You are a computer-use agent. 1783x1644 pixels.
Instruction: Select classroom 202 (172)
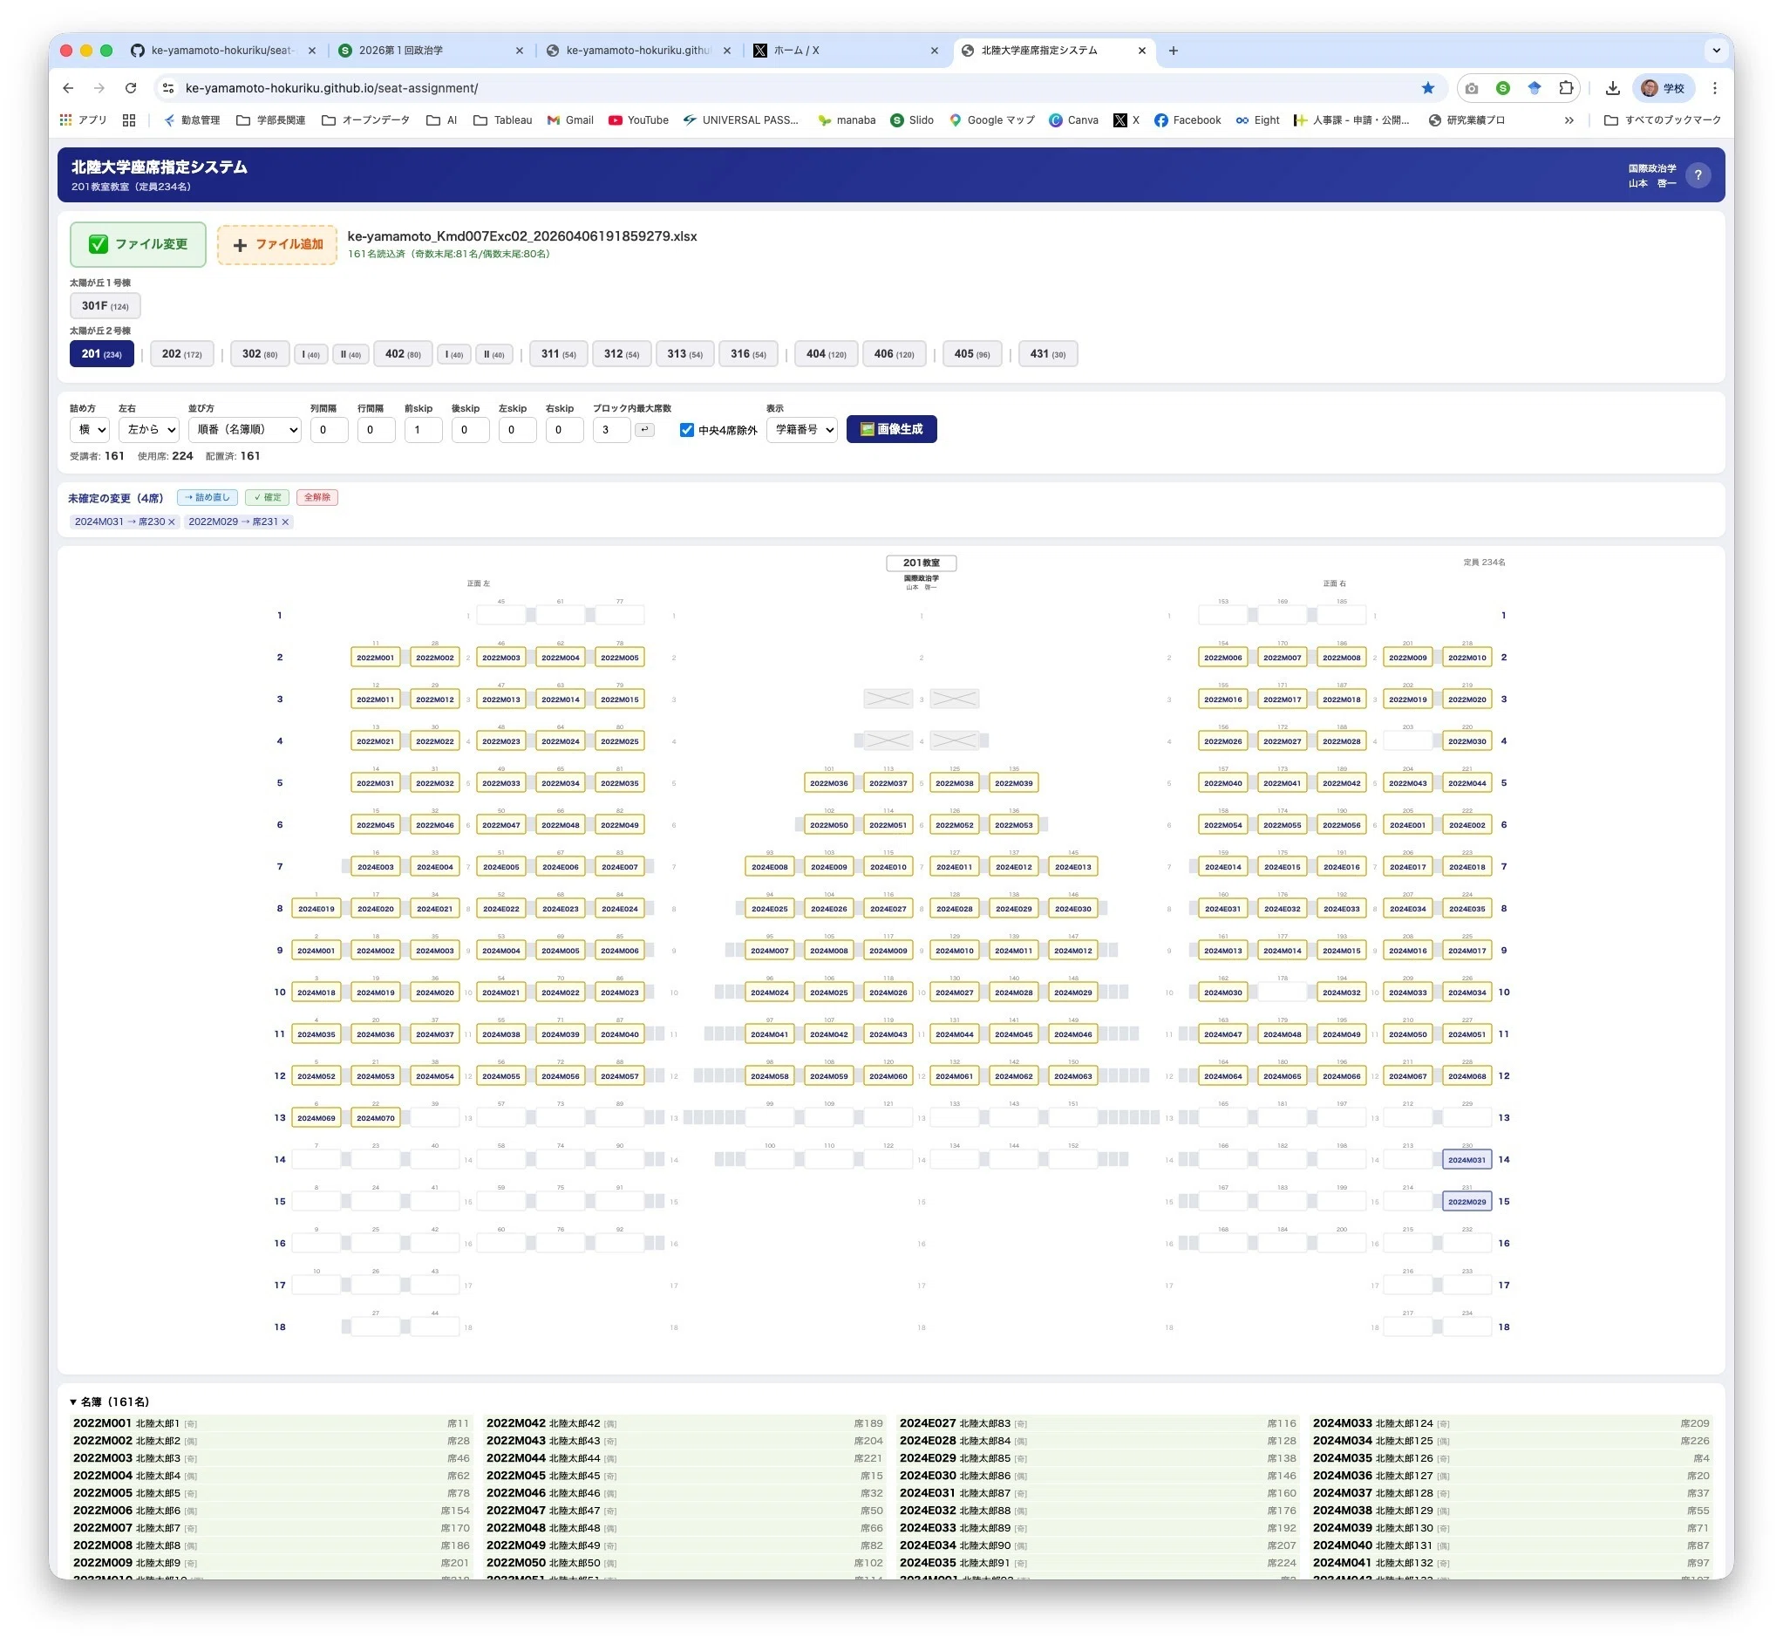point(181,354)
